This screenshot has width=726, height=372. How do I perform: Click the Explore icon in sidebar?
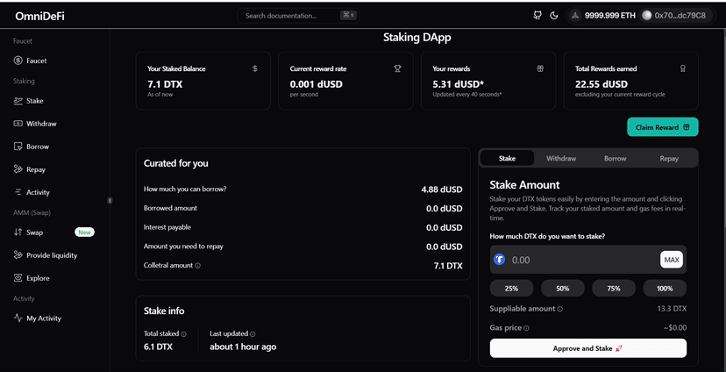[x=18, y=278]
